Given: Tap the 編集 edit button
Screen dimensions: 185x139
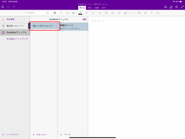Looking at the screenshot, I should pos(84,19).
